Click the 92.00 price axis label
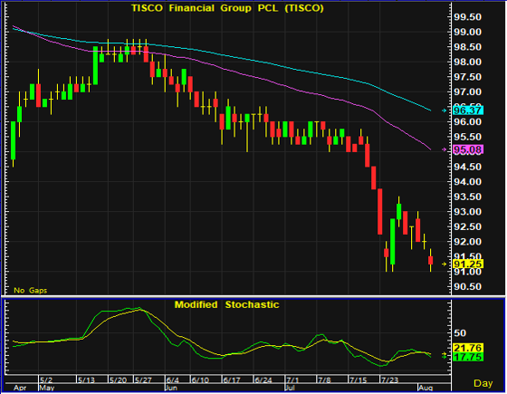Screen dimensions: 507x394 click(467, 242)
